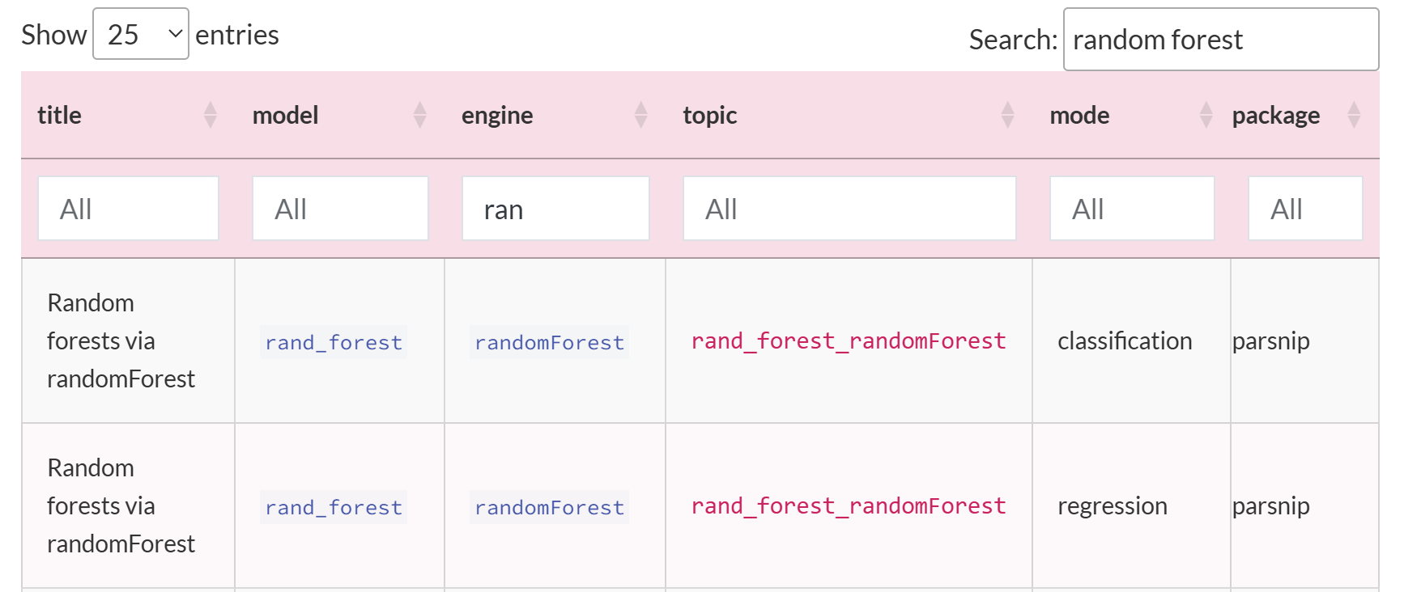Open rand_forest_randomForest link in regression row
The image size is (1404, 592).
click(849, 506)
